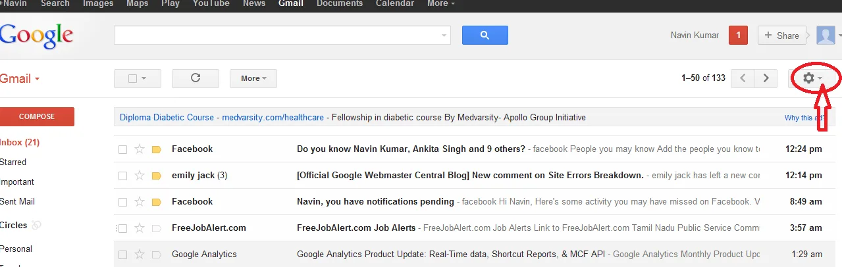The width and height of the screenshot is (842, 267).
Task: Open Inbox (21) folder
Action: click(x=20, y=142)
